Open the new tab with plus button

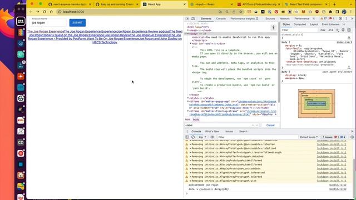(x=334, y=4)
